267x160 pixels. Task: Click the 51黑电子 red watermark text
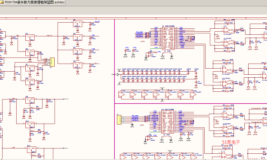(x=231, y=142)
